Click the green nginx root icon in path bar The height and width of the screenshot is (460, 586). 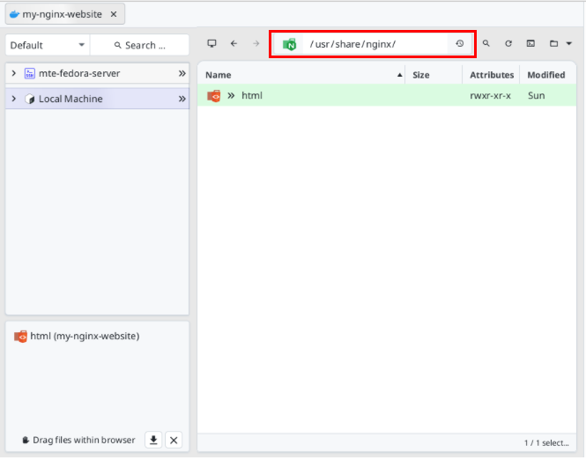[x=289, y=44]
